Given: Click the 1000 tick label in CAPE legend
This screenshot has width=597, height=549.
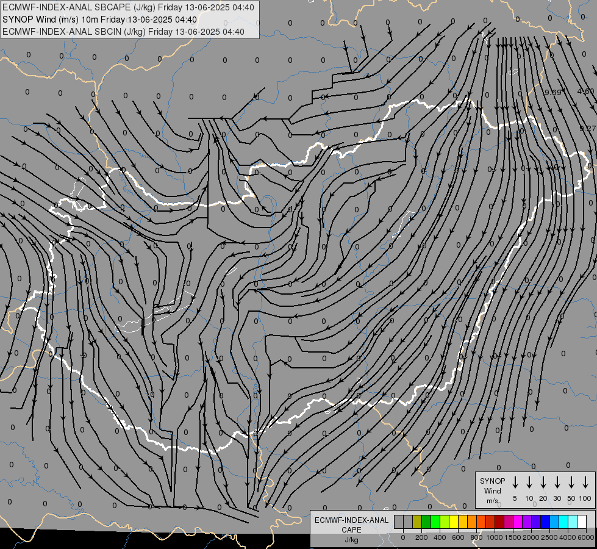Looking at the screenshot, I should pos(495,537).
